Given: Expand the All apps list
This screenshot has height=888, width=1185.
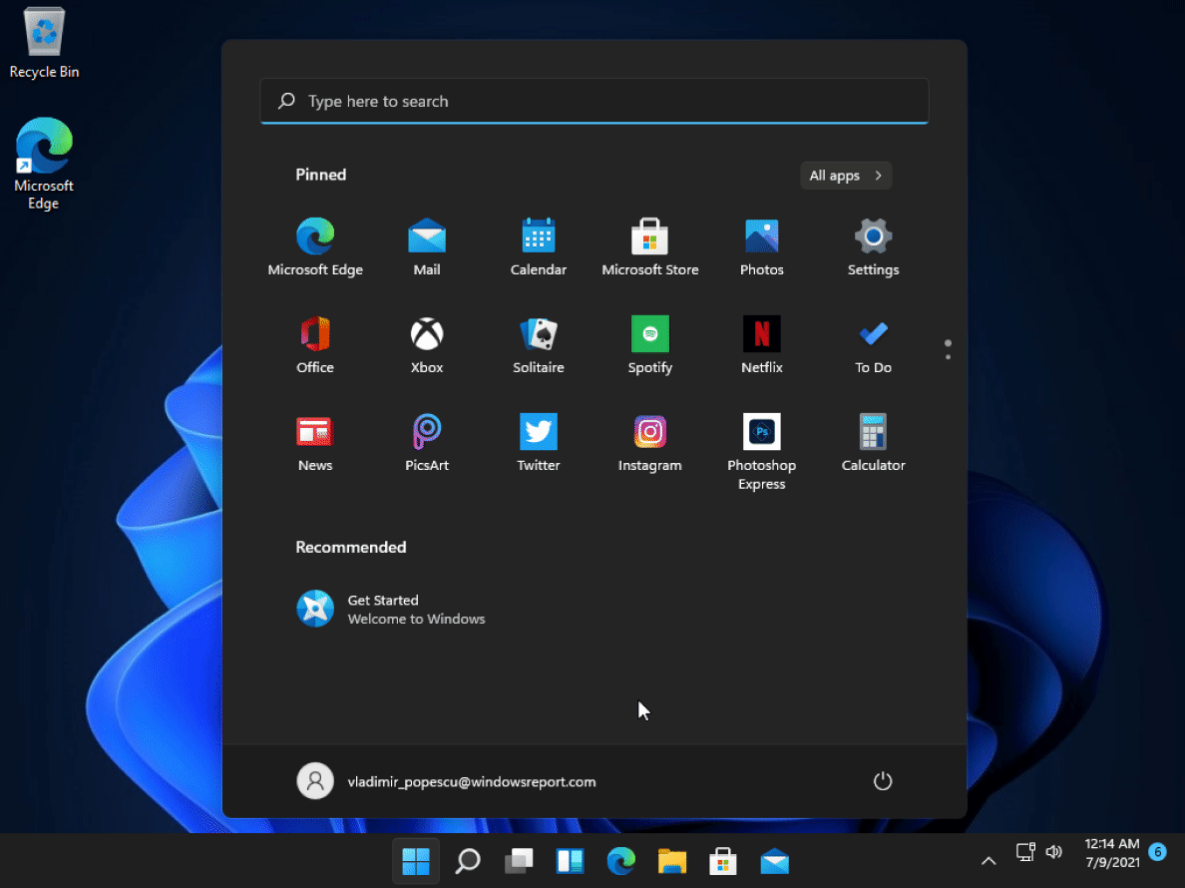Looking at the screenshot, I should [x=845, y=176].
